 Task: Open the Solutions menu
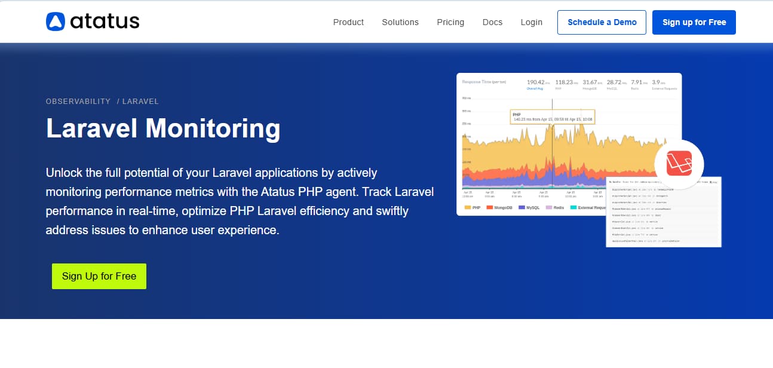[400, 22]
